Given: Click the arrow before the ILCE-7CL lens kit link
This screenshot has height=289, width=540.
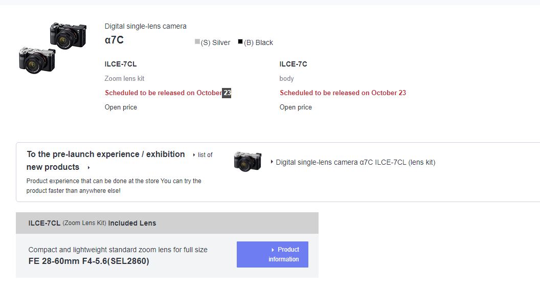Looking at the screenshot, I should pos(272,162).
